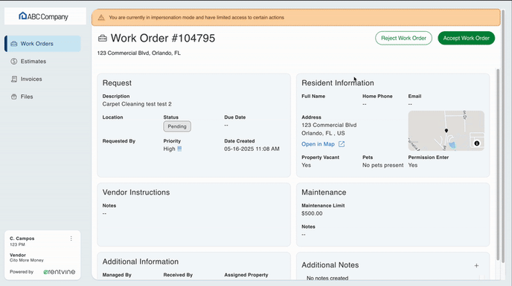The image size is (512, 286).
Task: Click the Work Orders briefcase icon
Action: 13,44
